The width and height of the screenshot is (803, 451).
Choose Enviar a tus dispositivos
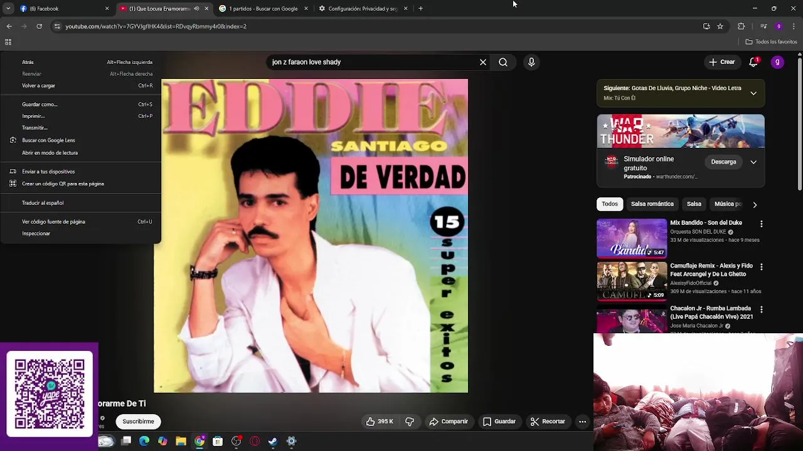point(80,172)
